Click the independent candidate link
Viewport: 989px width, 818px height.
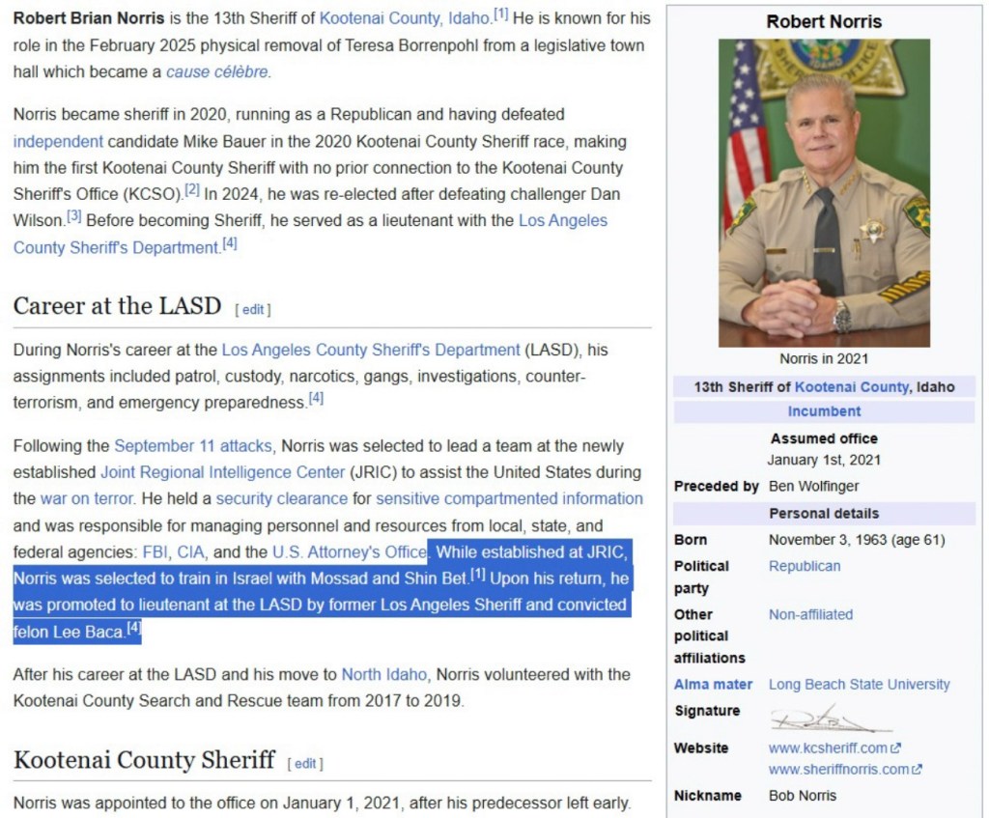(x=58, y=141)
